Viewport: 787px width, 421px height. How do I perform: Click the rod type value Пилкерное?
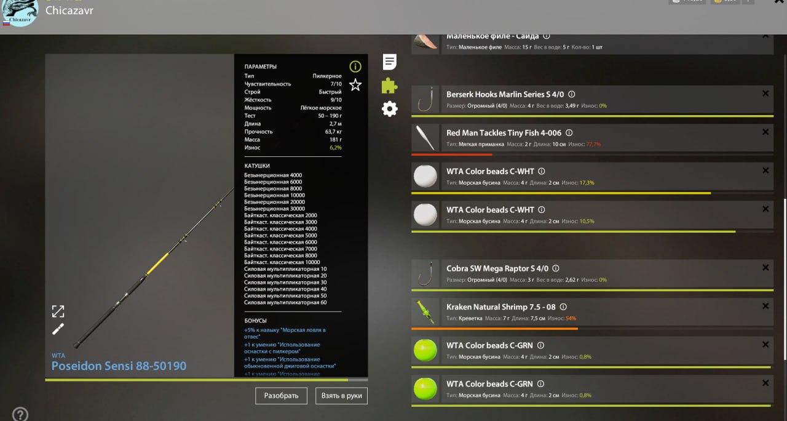point(327,76)
